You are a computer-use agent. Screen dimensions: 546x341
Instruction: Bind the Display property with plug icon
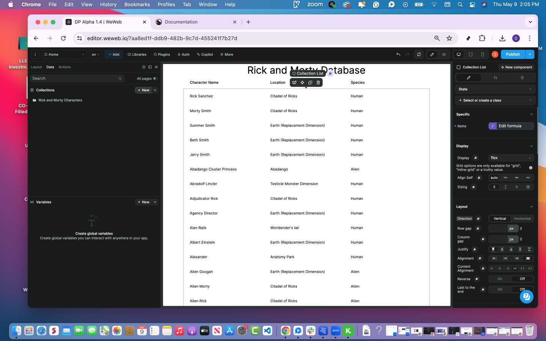click(475, 158)
